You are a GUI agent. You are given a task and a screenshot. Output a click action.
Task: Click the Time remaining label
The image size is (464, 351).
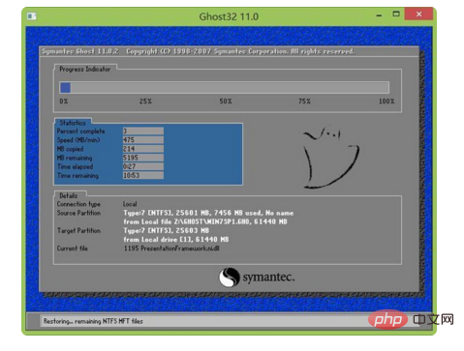[77, 176]
